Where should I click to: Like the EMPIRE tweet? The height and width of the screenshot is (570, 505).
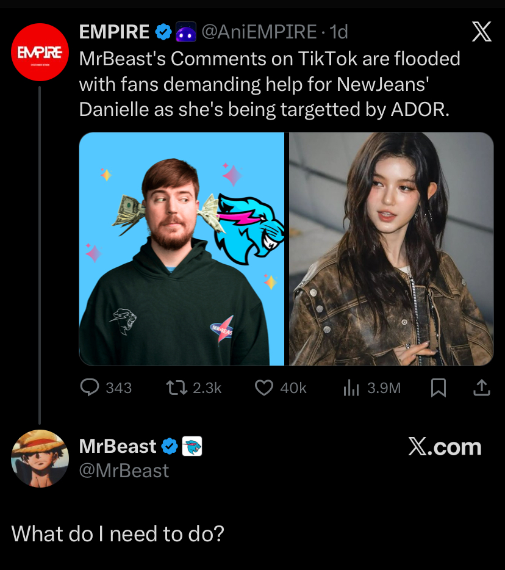(x=263, y=388)
